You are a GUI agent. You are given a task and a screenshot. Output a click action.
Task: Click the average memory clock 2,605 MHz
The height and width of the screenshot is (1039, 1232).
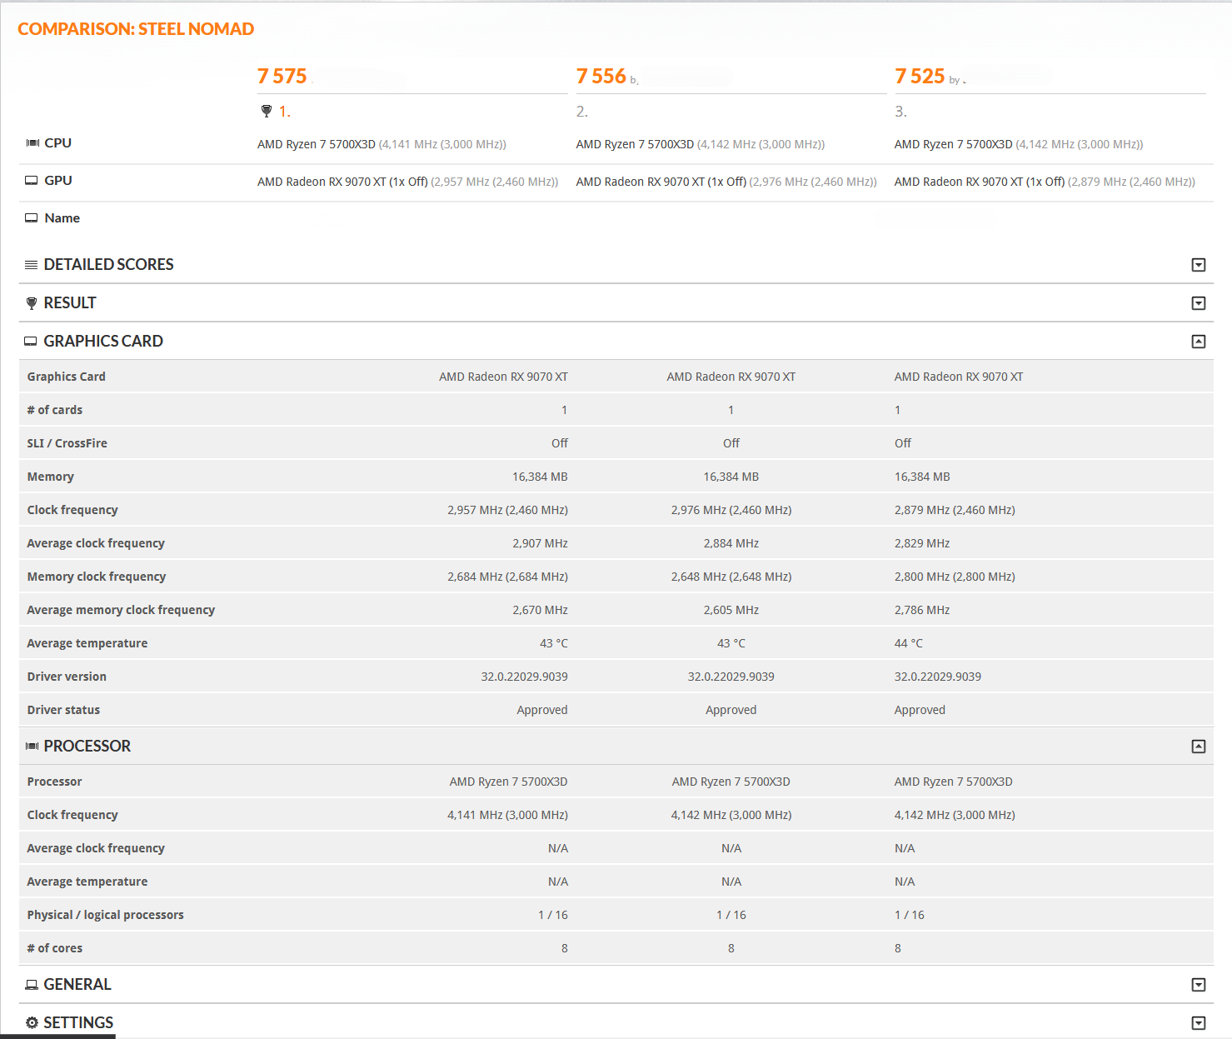[x=731, y=610]
